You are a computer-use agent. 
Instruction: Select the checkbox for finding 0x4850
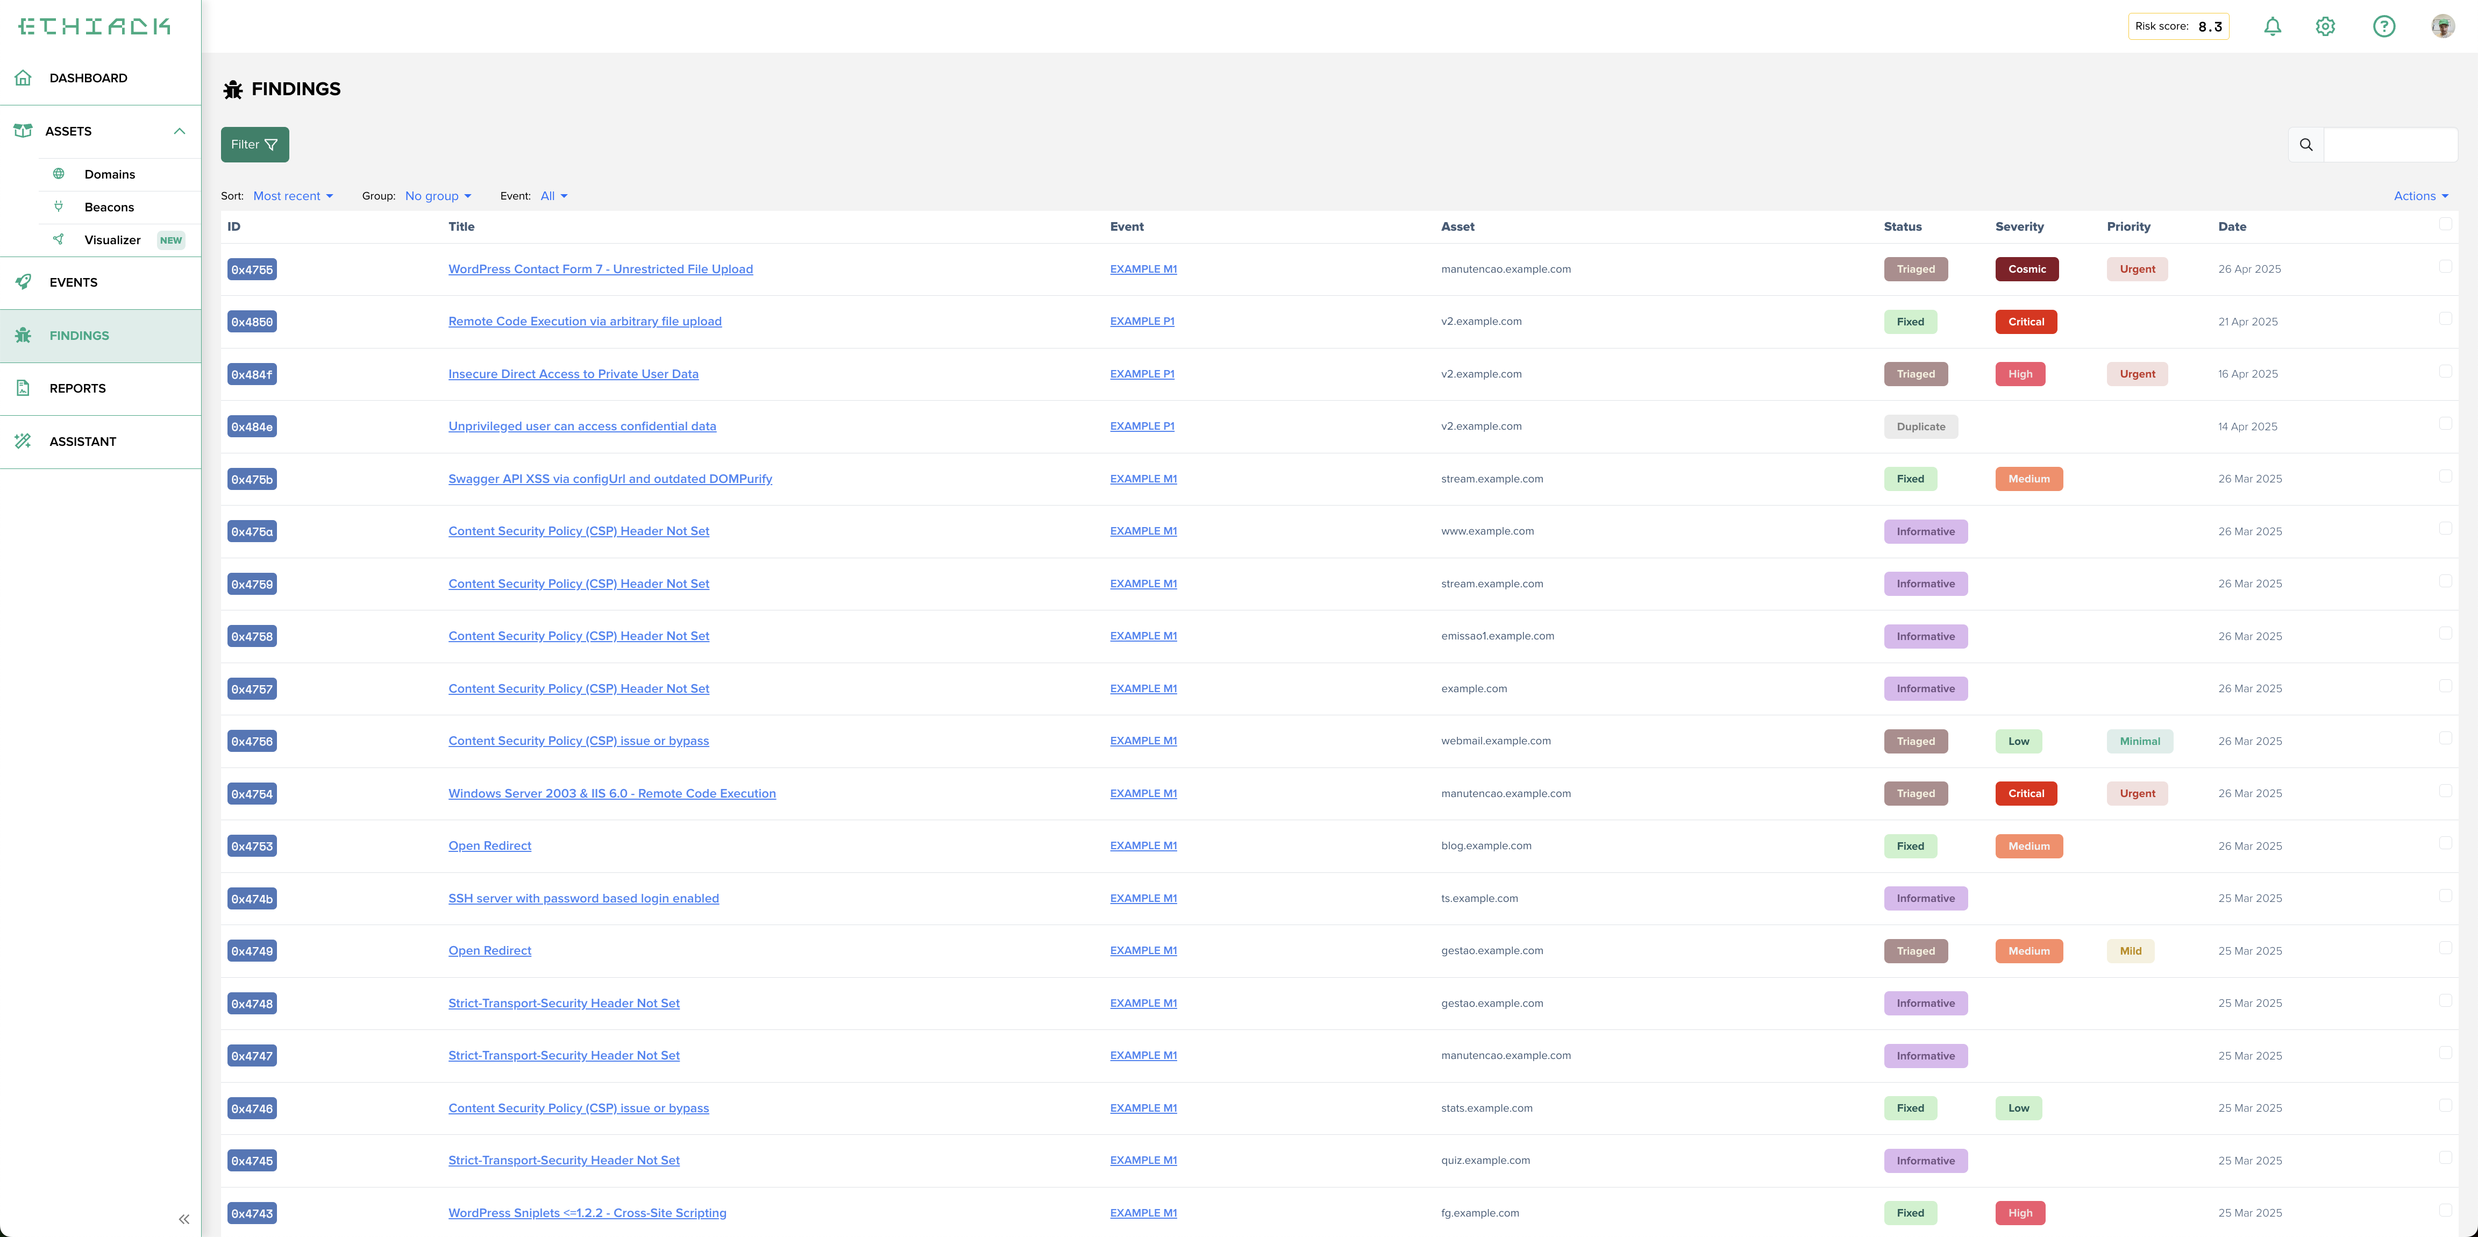(2445, 318)
